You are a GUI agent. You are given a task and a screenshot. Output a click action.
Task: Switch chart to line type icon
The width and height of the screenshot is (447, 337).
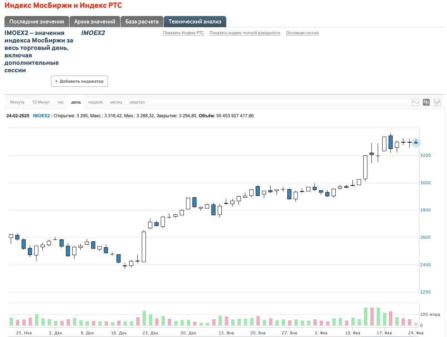416,102
